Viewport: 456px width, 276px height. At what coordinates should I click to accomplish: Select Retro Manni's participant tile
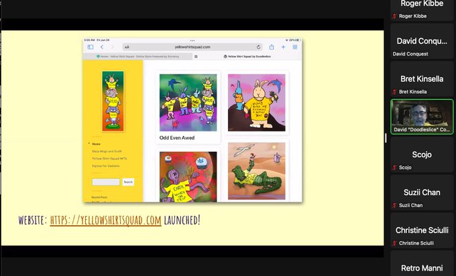[422, 263]
